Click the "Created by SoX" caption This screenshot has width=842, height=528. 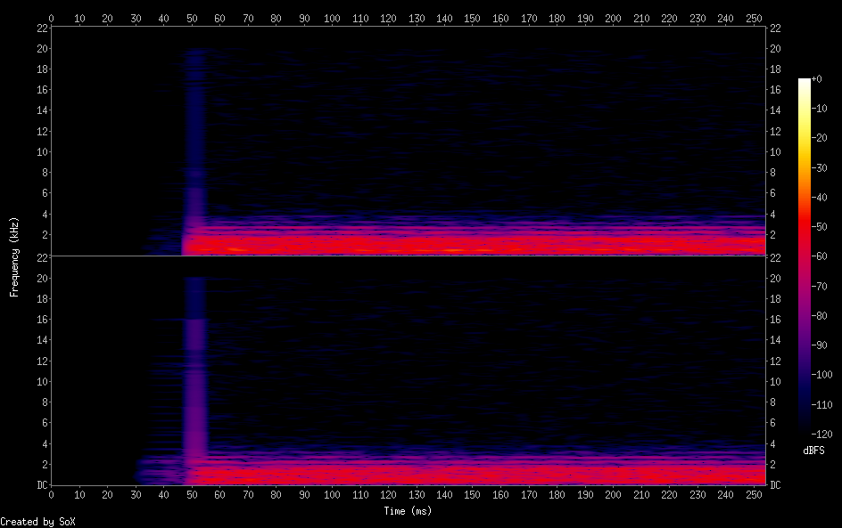coord(37,522)
